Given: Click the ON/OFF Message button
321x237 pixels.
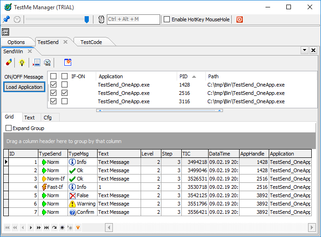Looking at the screenshot, I should (24, 77).
